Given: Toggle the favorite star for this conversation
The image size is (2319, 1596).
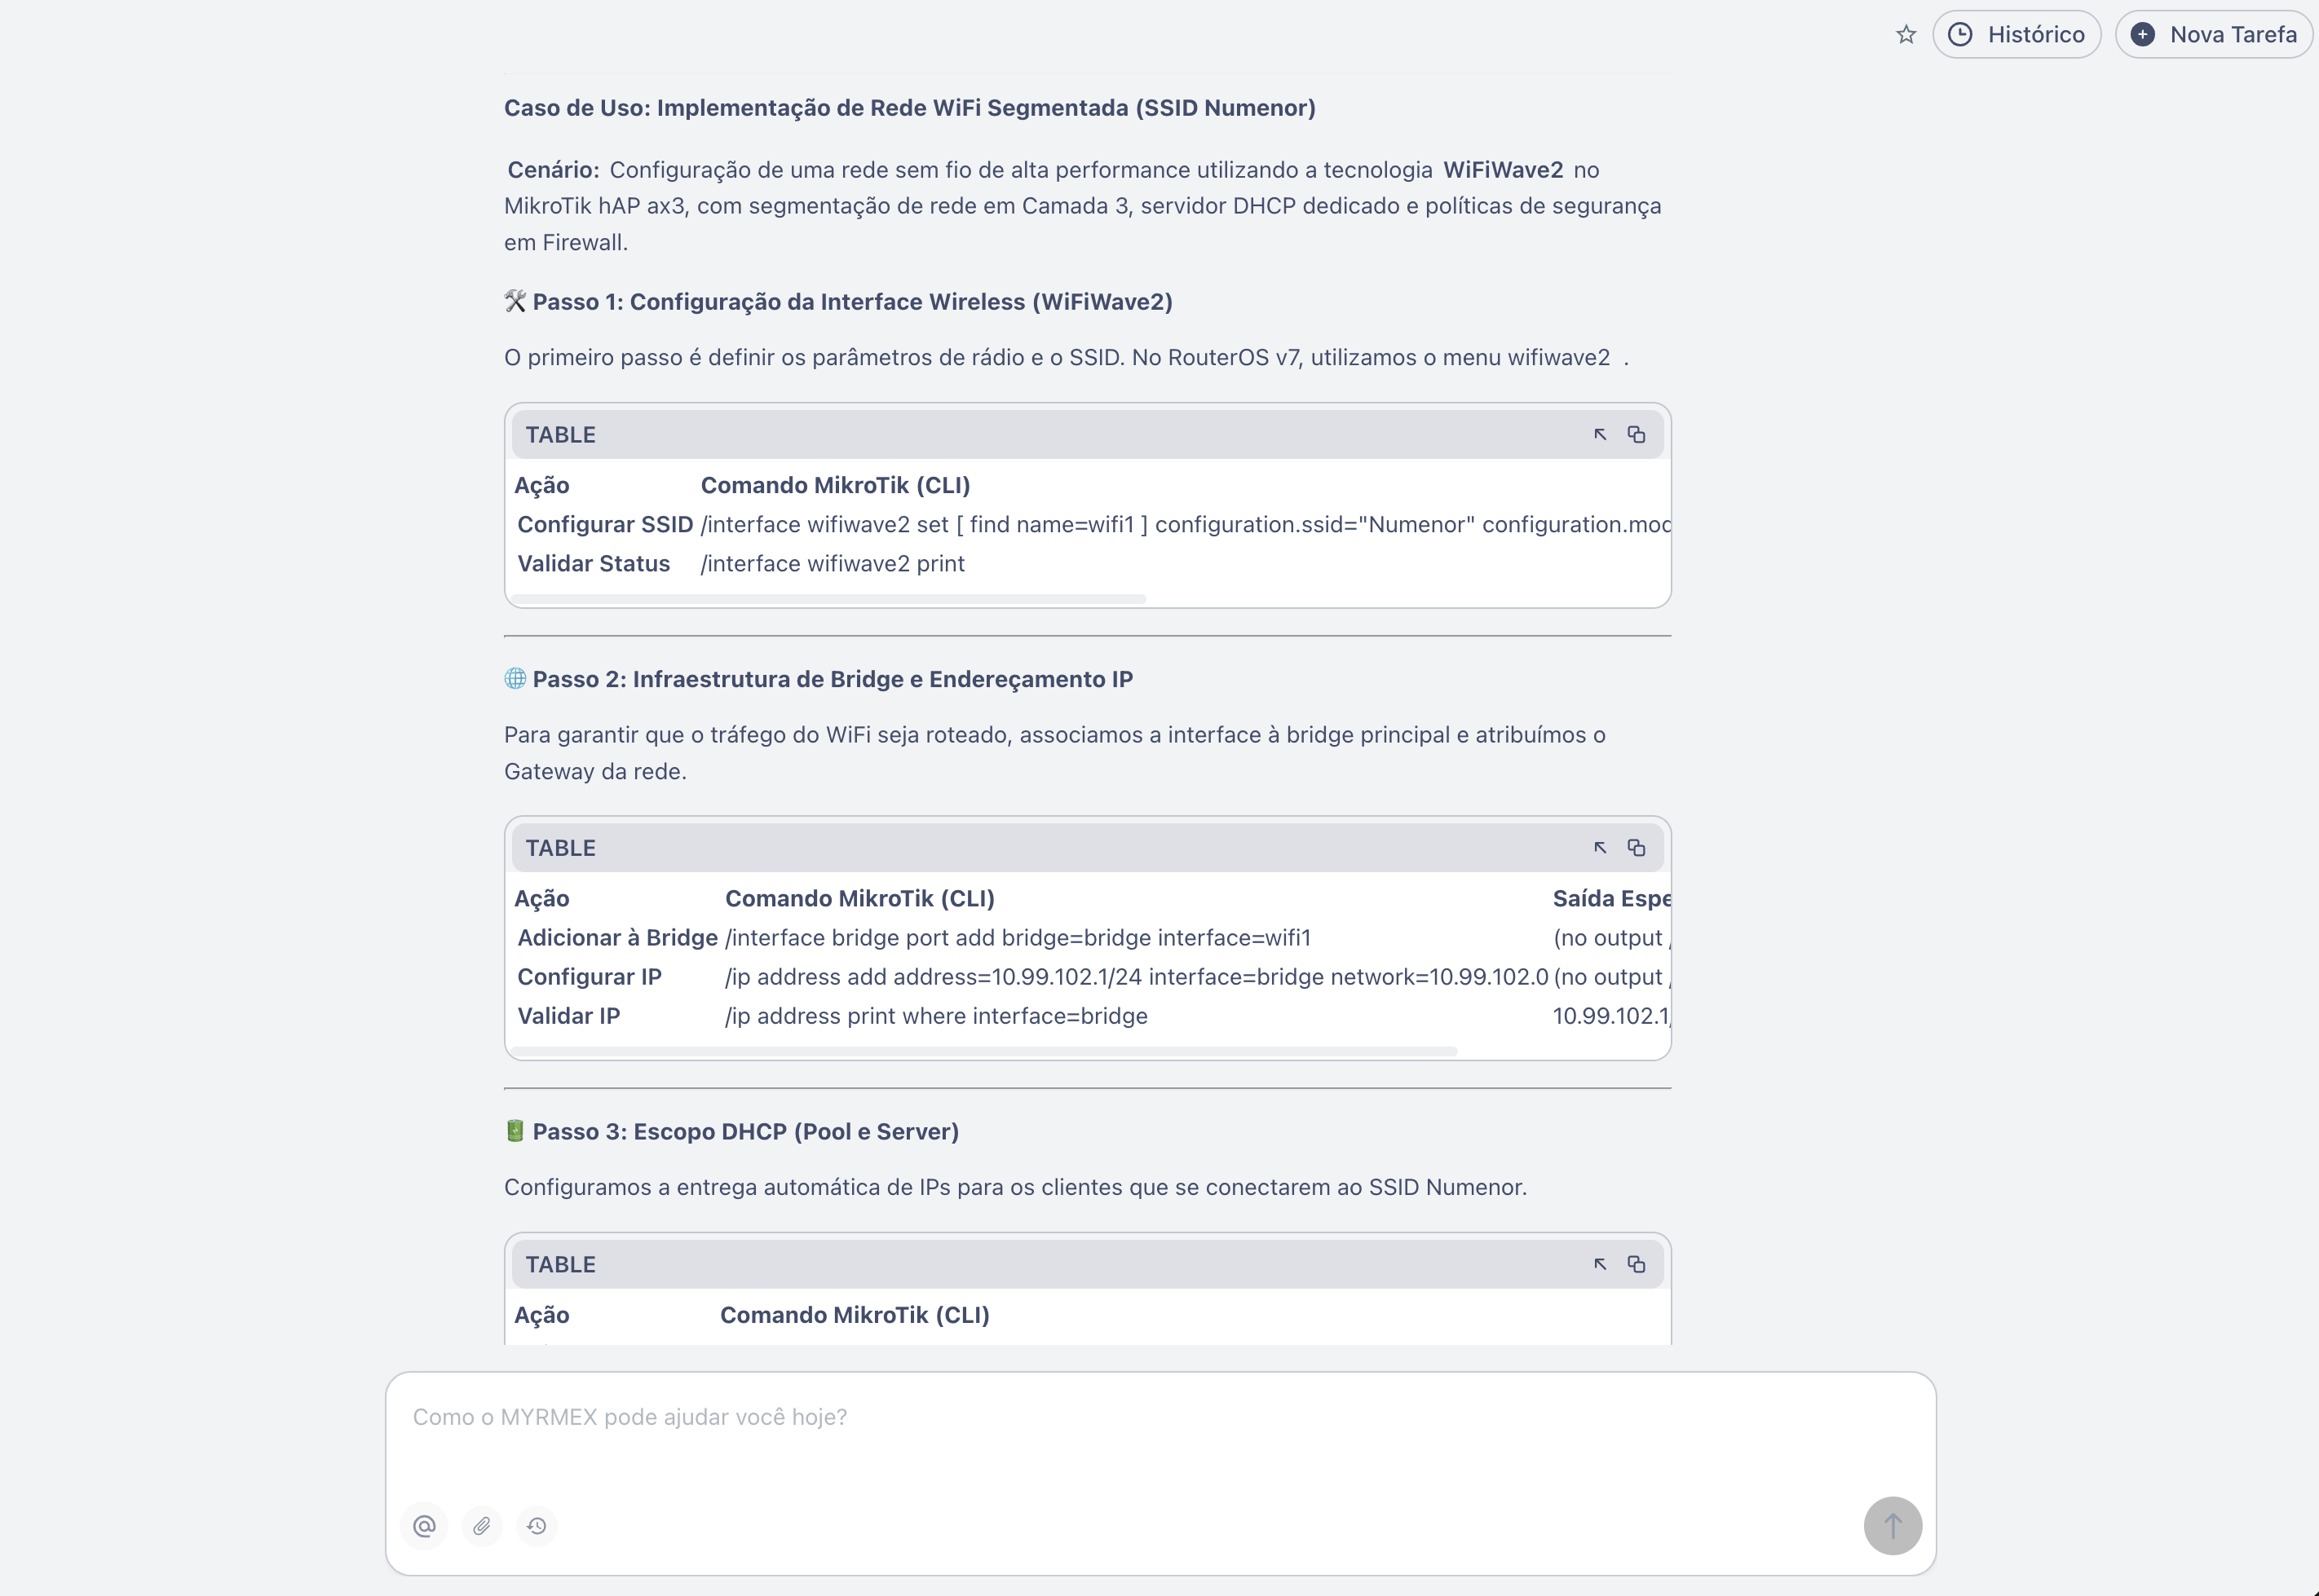Looking at the screenshot, I should (1905, 34).
